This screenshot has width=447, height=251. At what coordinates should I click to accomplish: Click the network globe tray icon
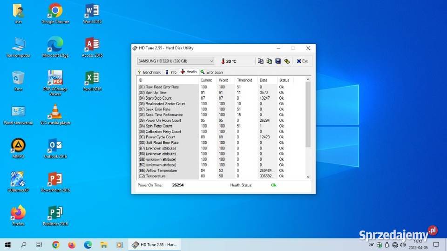coord(395,245)
